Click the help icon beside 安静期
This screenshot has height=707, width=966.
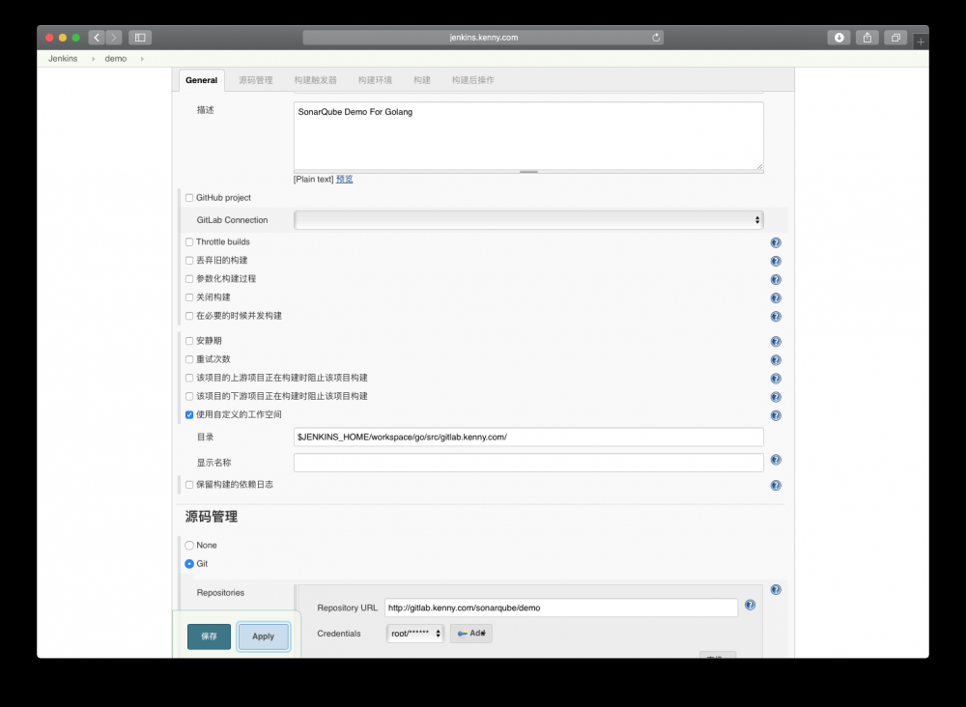[x=775, y=341]
